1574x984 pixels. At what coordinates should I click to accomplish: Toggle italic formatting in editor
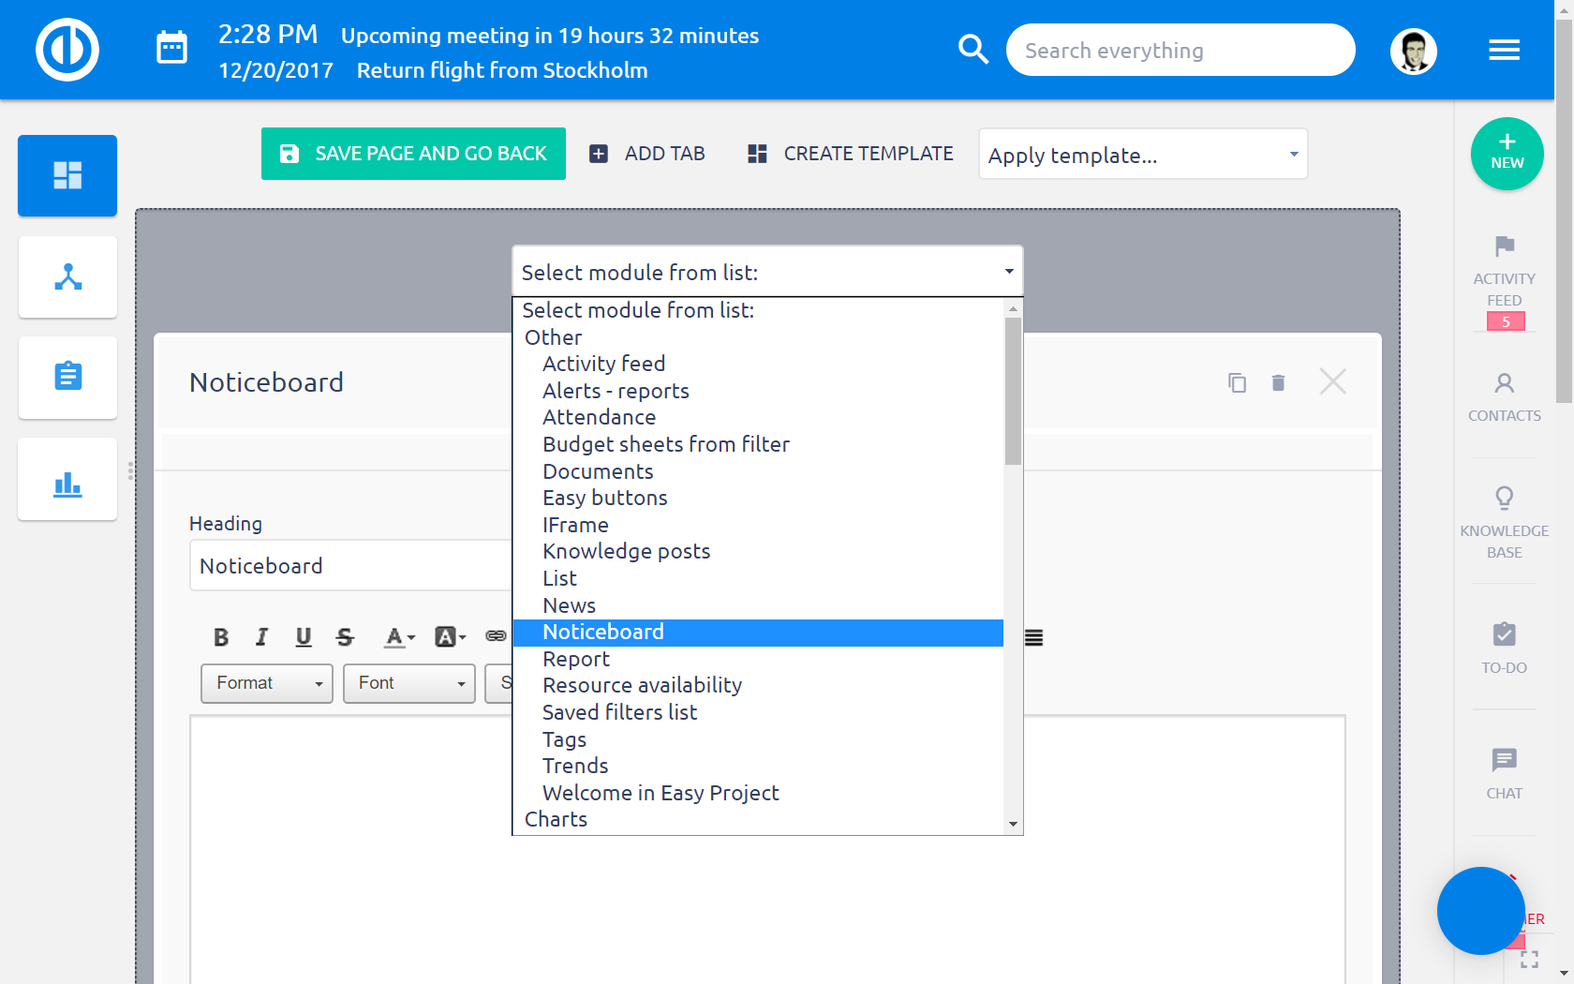[x=261, y=637]
